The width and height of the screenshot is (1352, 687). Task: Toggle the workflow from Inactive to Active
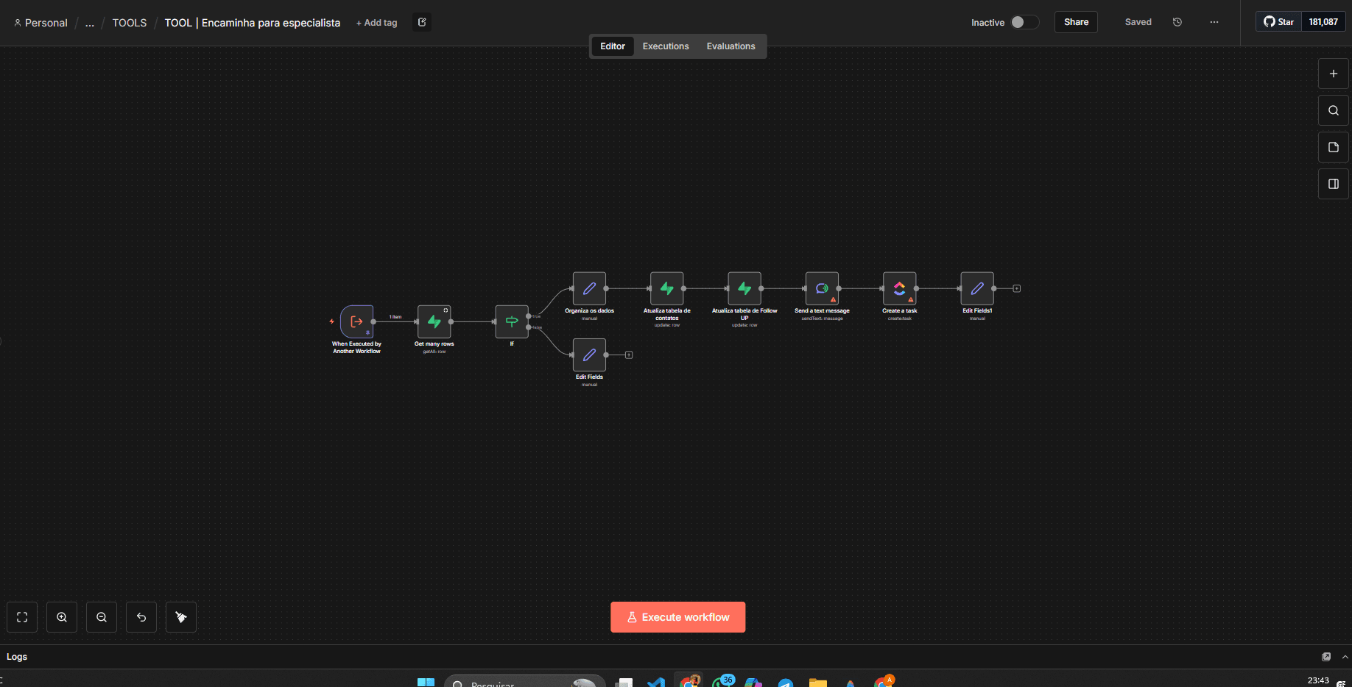point(1024,22)
